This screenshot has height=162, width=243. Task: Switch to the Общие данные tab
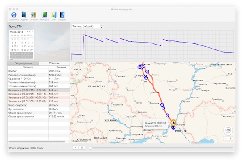click(23, 64)
